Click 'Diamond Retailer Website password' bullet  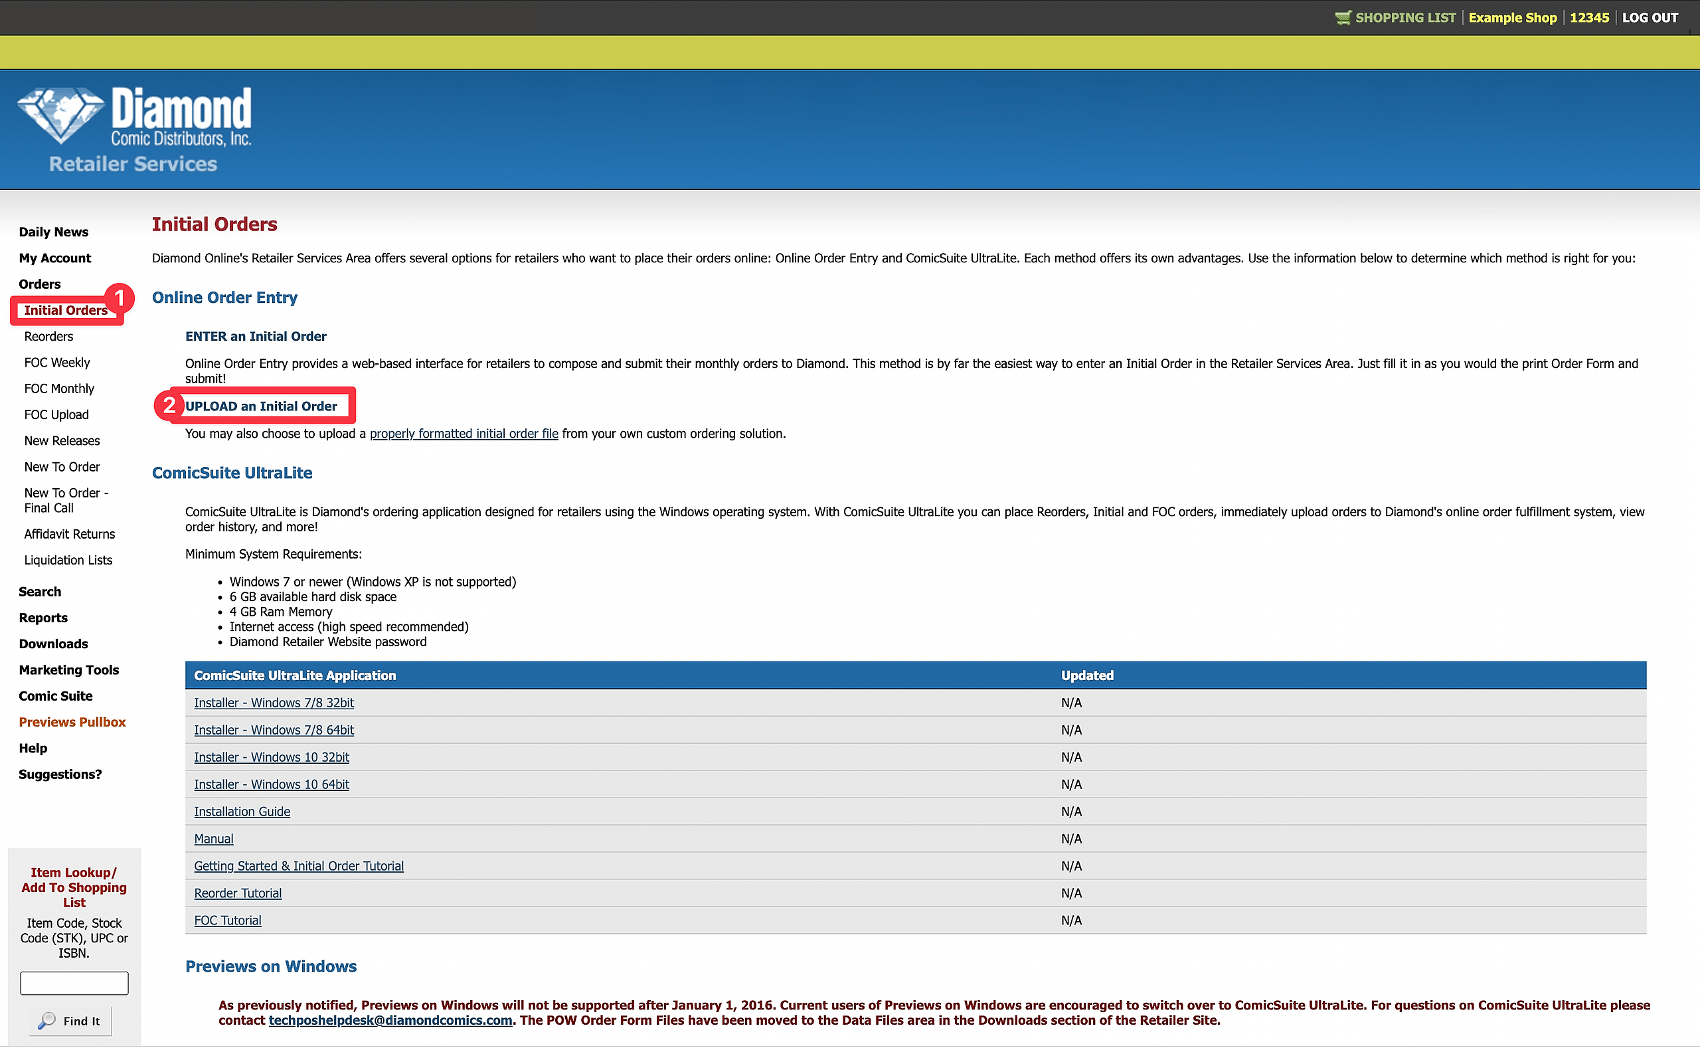click(x=328, y=642)
